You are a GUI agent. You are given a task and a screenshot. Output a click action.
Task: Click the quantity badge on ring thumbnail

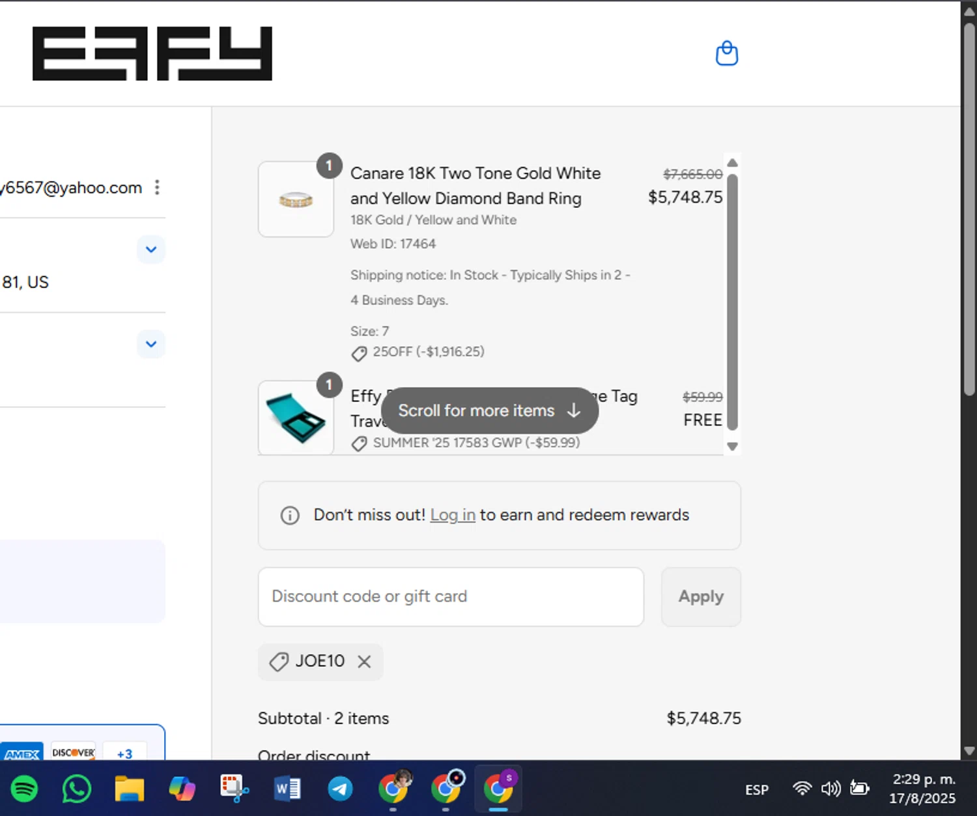pos(330,166)
